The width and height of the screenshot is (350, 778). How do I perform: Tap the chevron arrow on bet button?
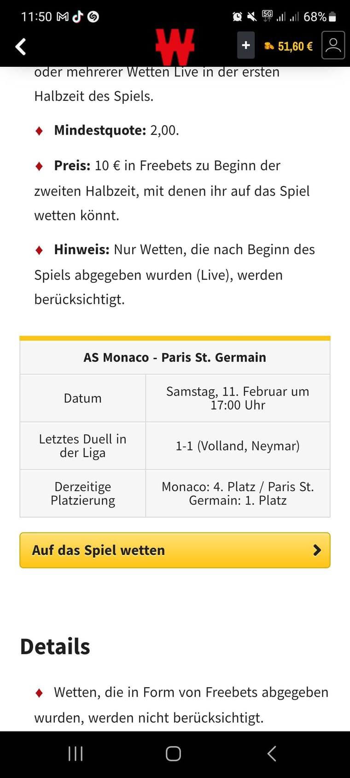pos(317,550)
